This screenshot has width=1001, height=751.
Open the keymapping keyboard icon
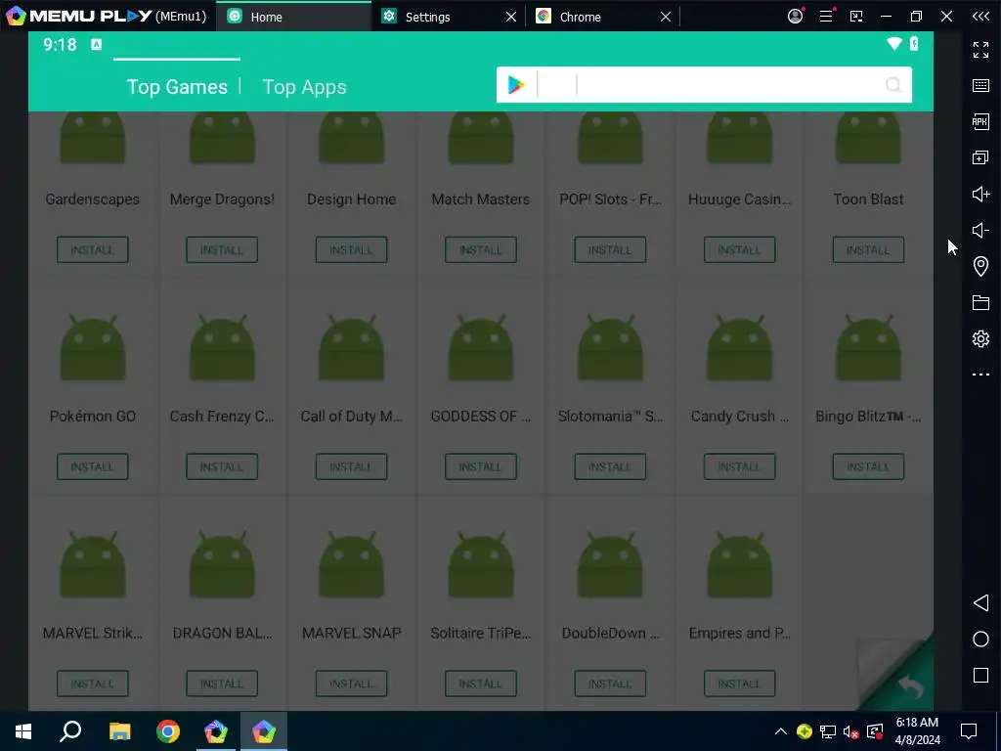[980, 86]
